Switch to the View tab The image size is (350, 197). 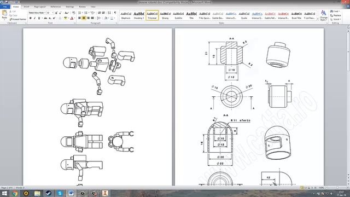click(x=93, y=7)
